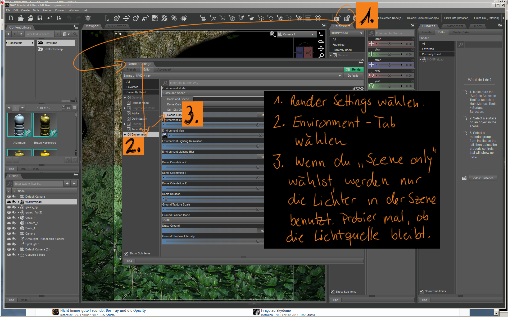Expand the Genesis 3 Male node
Image resolution: width=508 pixels, height=317 pixels.
(18, 255)
